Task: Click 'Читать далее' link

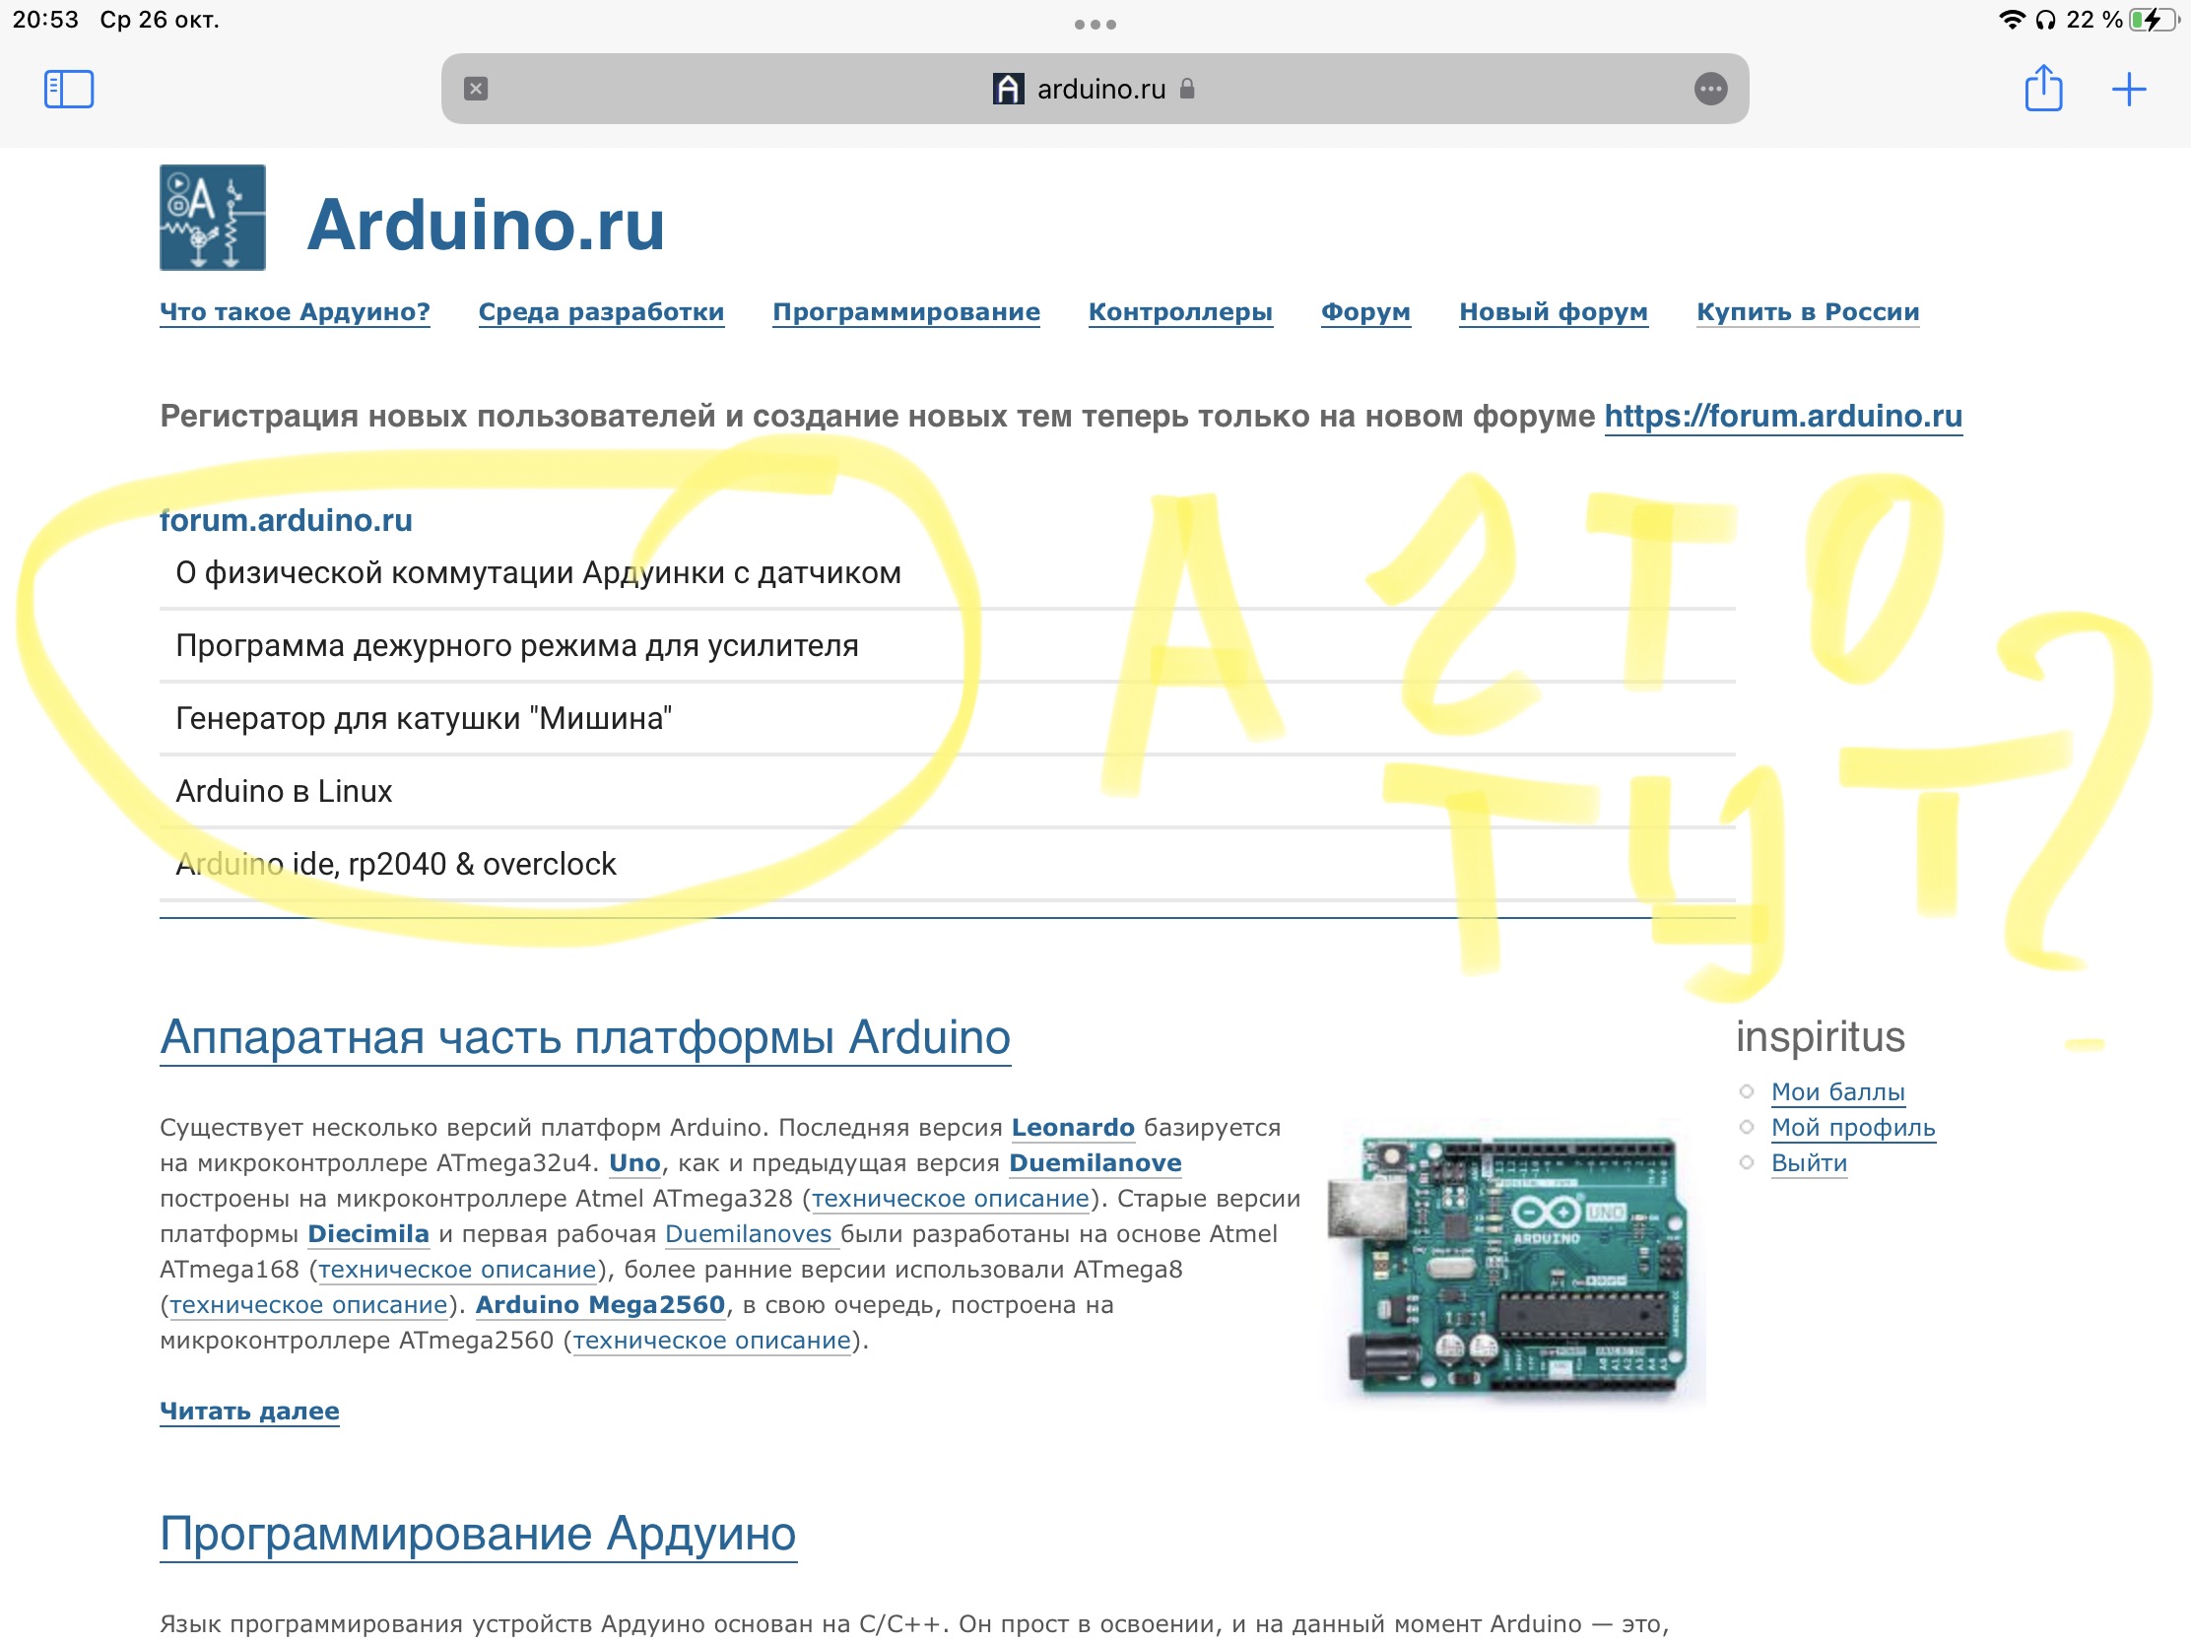Action: point(249,1412)
